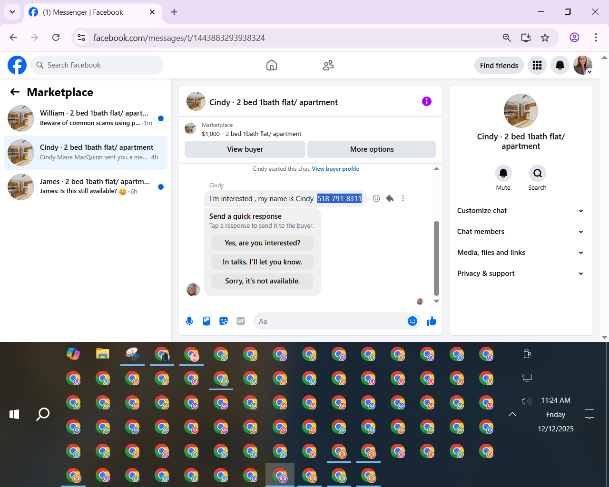
Task: Select the Messenger | Facebook tab
Action: click(92, 12)
